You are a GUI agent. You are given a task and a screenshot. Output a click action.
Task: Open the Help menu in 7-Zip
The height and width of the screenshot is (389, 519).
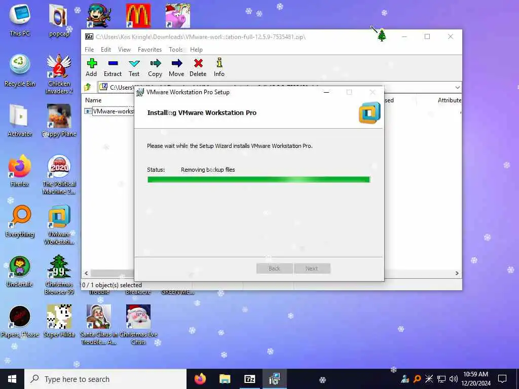coord(196,50)
